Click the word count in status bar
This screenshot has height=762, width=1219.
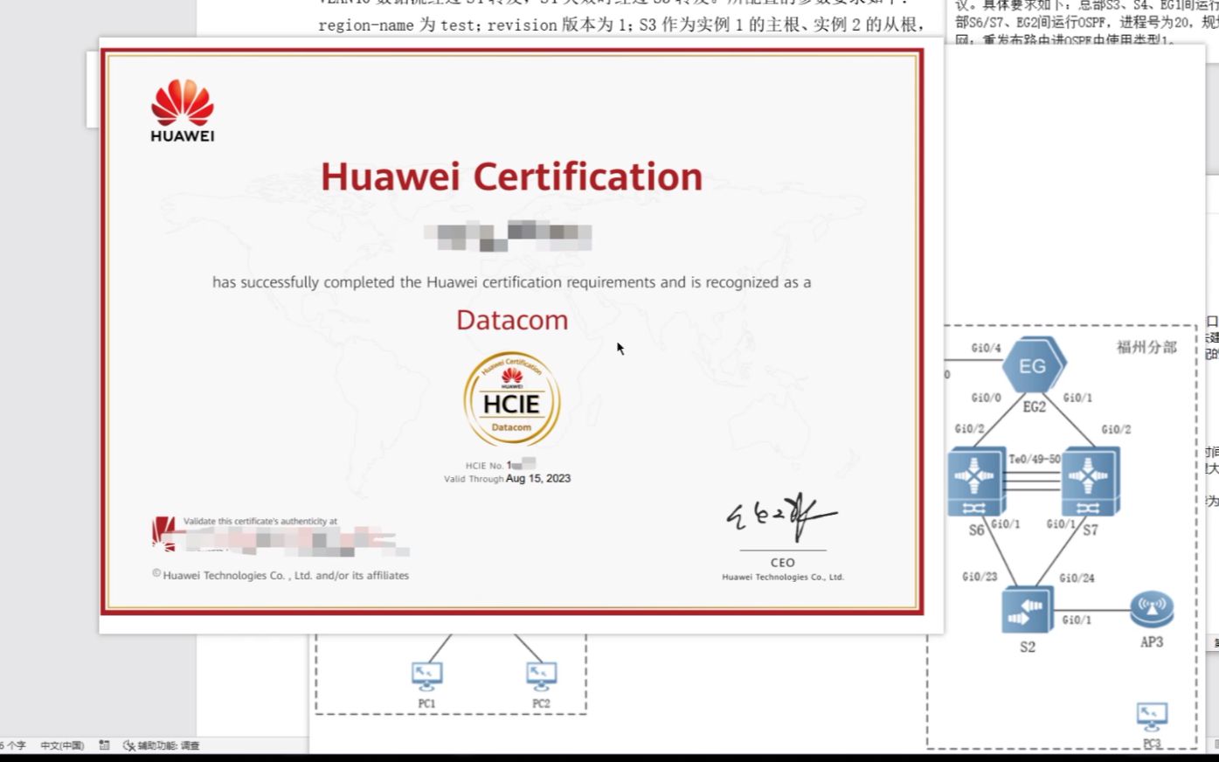(13, 745)
